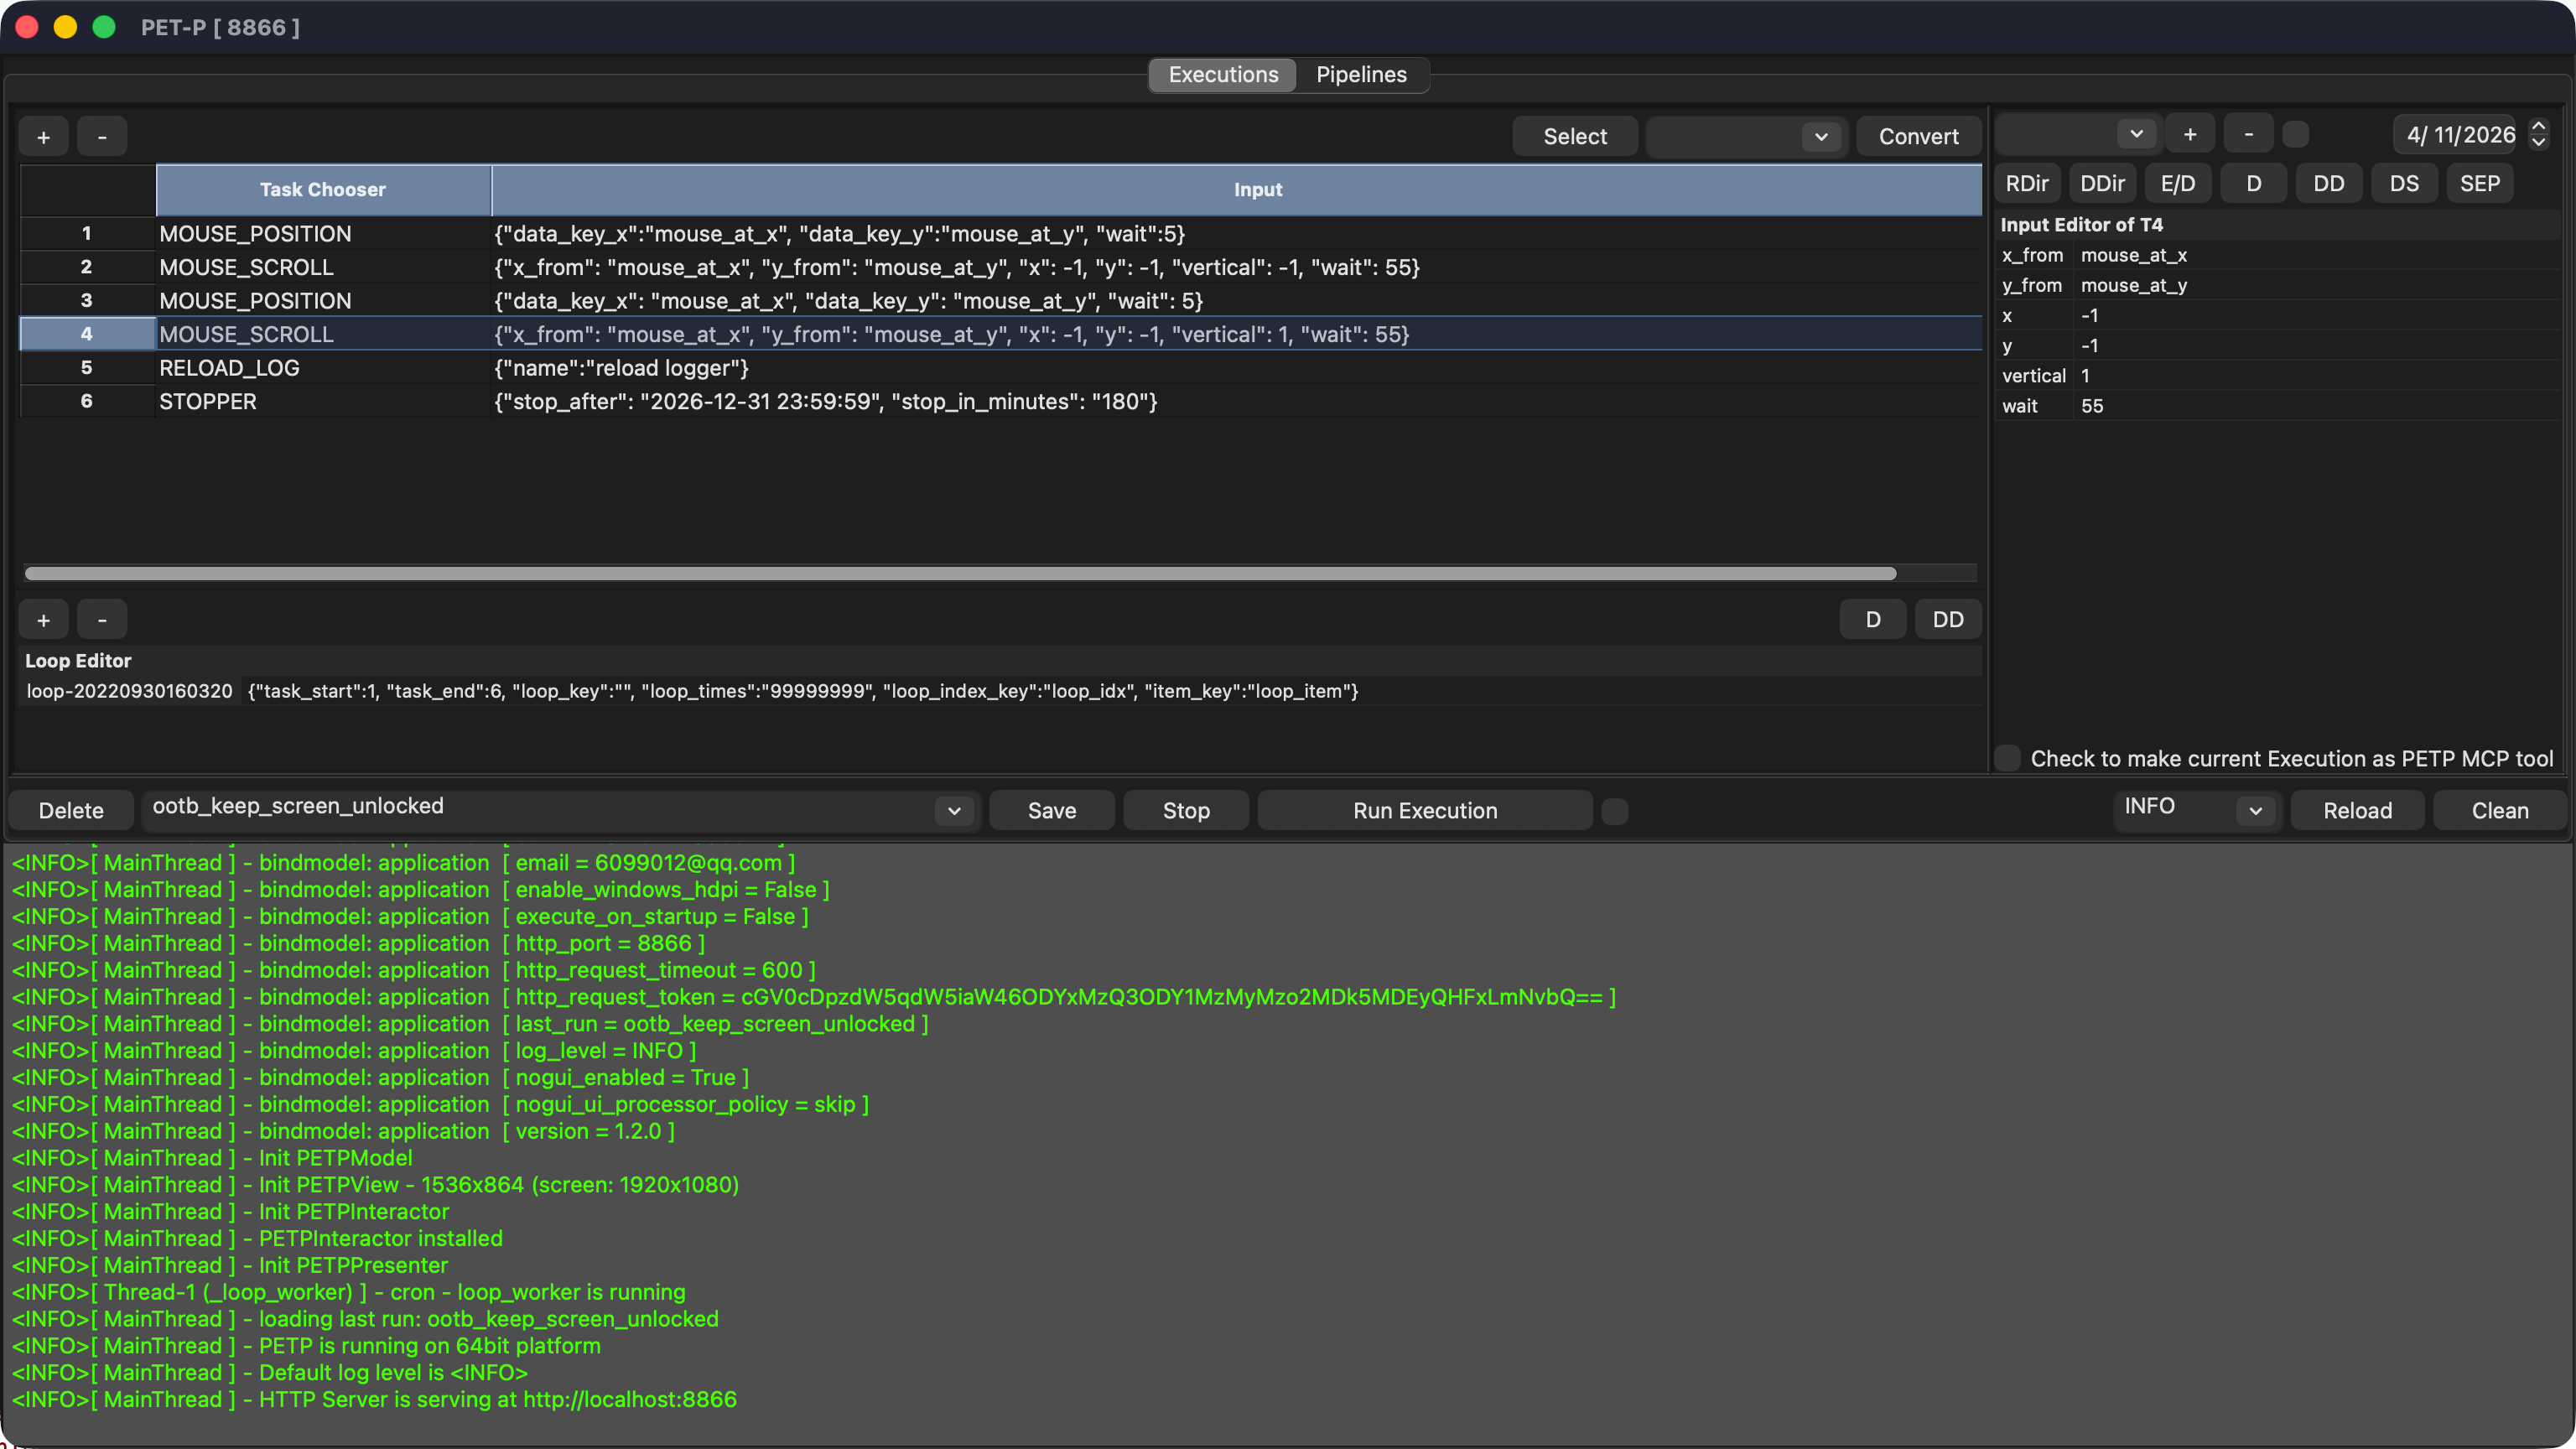The image size is (2576, 1449).
Task: Click the D icon above the Loop Editor
Action: pos(1873,619)
